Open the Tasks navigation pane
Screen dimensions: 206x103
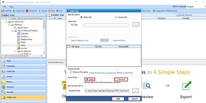pyautogui.click(x=23, y=77)
